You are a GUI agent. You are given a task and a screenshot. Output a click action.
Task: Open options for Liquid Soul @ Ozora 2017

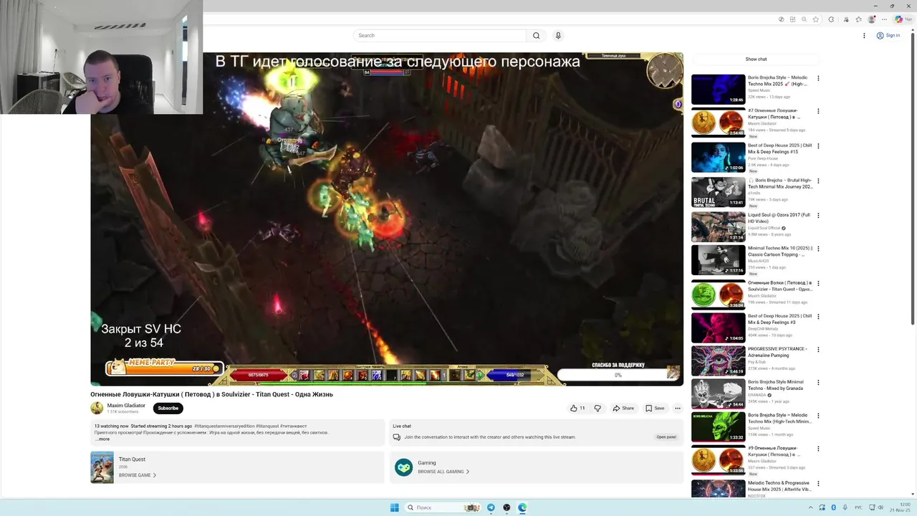(818, 215)
